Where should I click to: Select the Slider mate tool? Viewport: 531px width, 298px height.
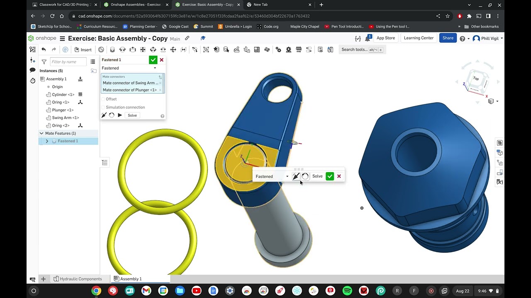pyautogui.click(x=133, y=50)
